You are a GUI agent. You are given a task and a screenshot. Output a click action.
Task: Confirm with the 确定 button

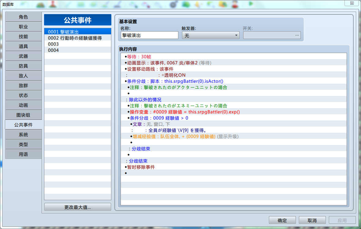click(282, 220)
